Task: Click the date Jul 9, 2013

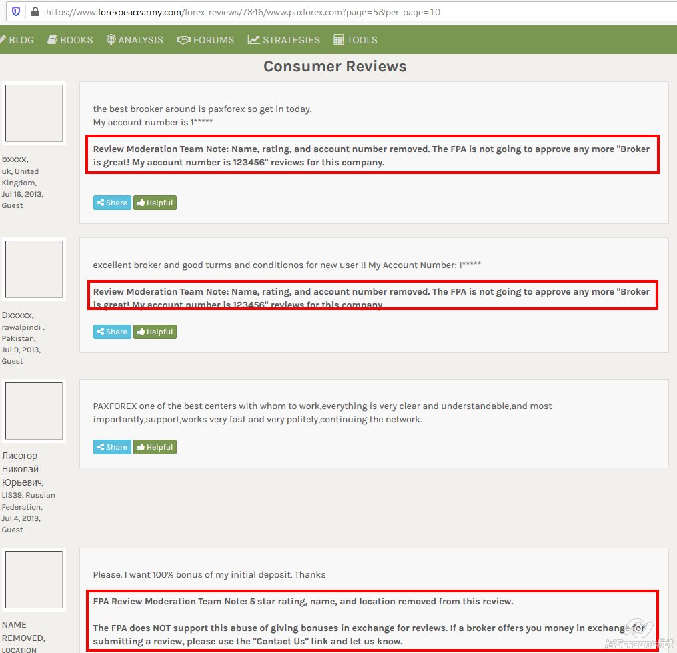Action: click(x=21, y=350)
